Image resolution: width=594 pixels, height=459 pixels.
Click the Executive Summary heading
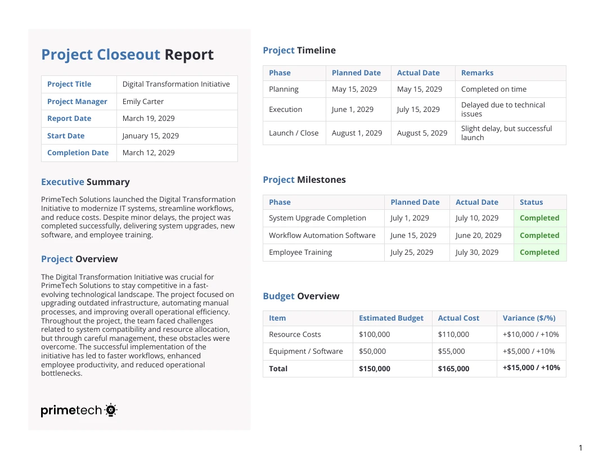pos(85,182)
